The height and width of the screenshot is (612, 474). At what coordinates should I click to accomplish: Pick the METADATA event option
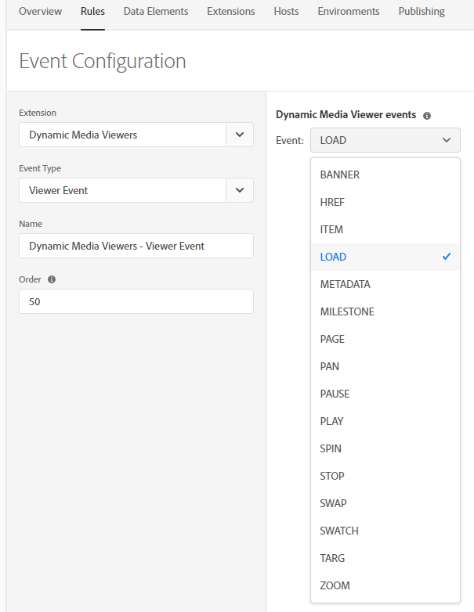pyautogui.click(x=345, y=284)
